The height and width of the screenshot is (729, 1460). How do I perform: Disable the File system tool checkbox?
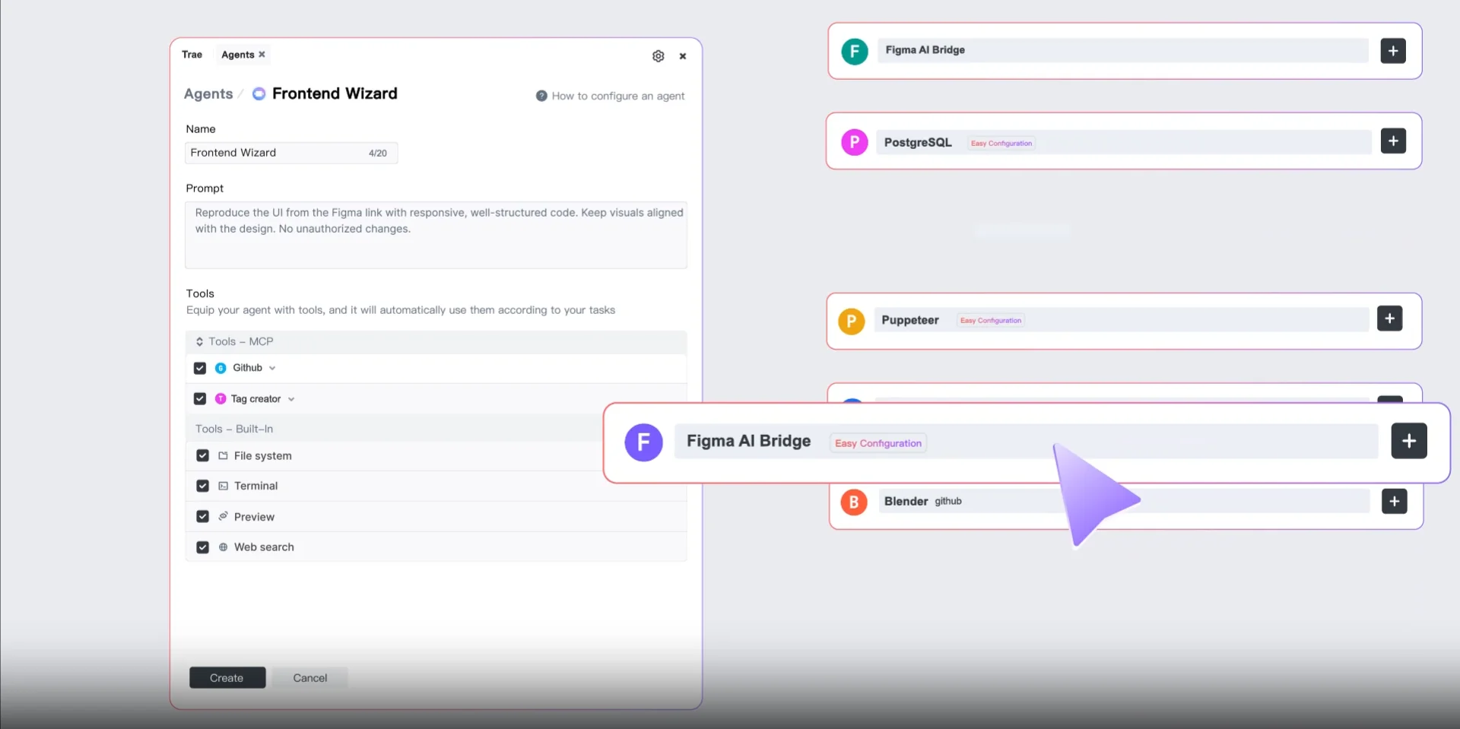pyautogui.click(x=202, y=455)
